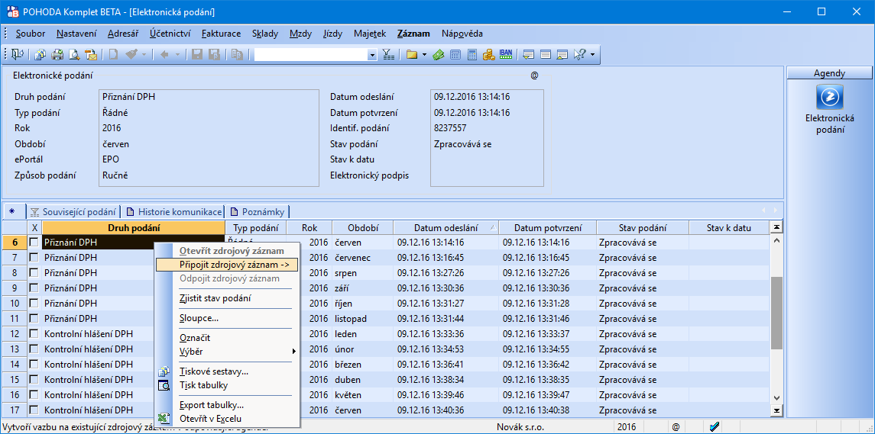Click the context help cursor icon

[x=578, y=54]
